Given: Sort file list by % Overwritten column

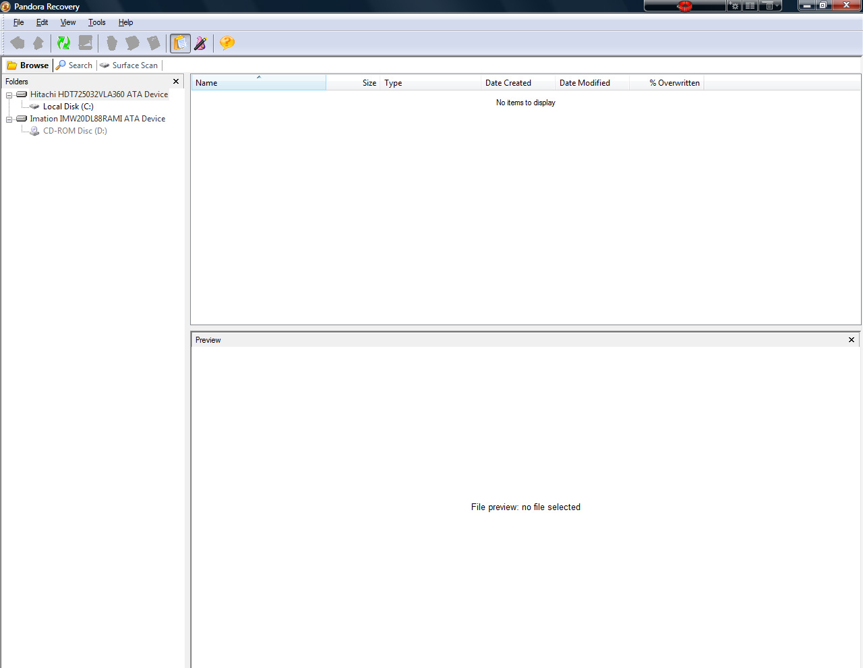Looking at the screenshot, I should [666, 83].
